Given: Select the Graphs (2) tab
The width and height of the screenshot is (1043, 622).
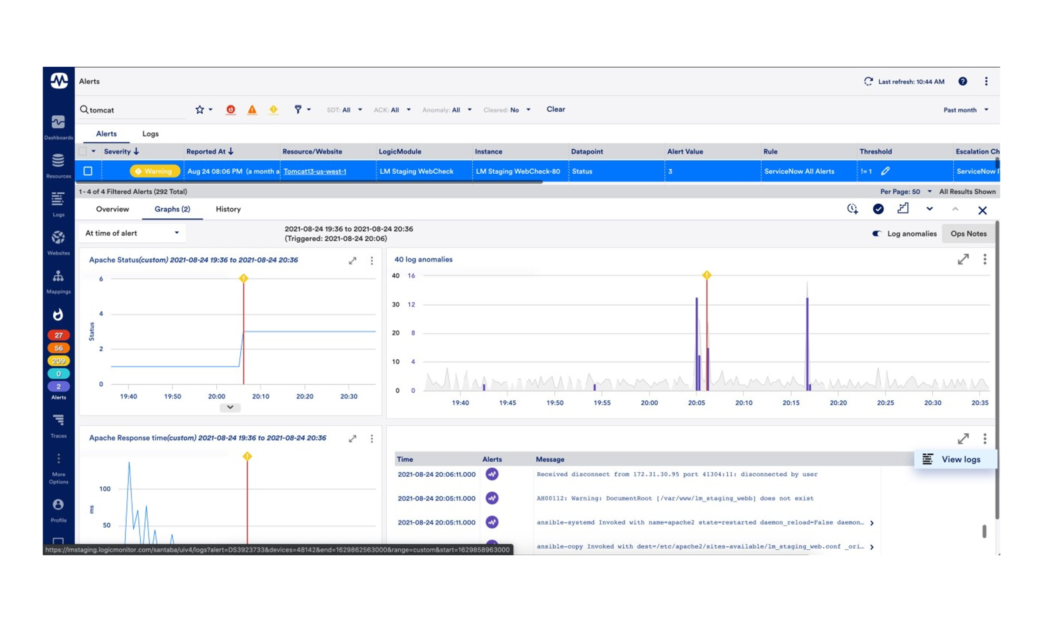Looking at the screenshot, I should pos(172,209).
